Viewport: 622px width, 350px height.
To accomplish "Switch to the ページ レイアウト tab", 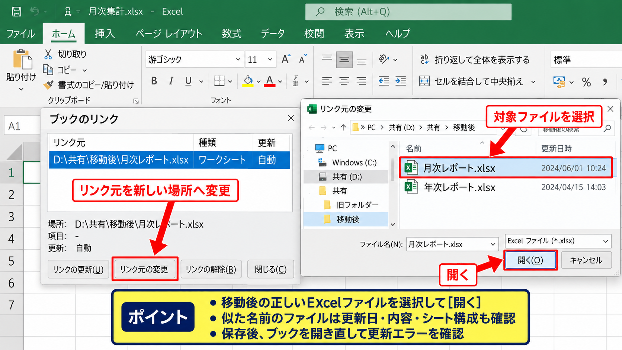I will 169,33.
